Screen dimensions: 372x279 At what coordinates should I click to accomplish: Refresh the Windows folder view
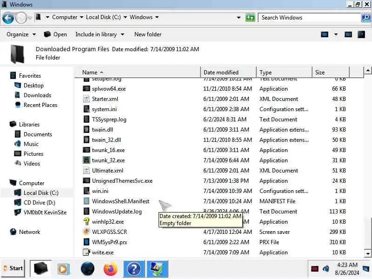click(x=250, y=18)
